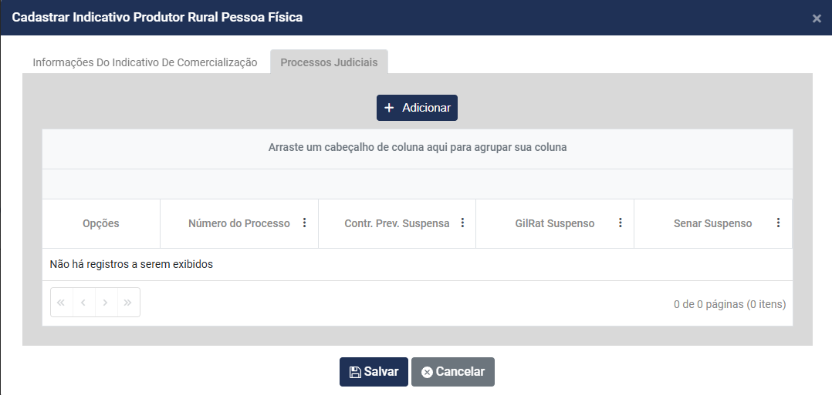Open Contr. Prev. Suspensa column menu icon
832x395 pixels.
pos(462,223)
